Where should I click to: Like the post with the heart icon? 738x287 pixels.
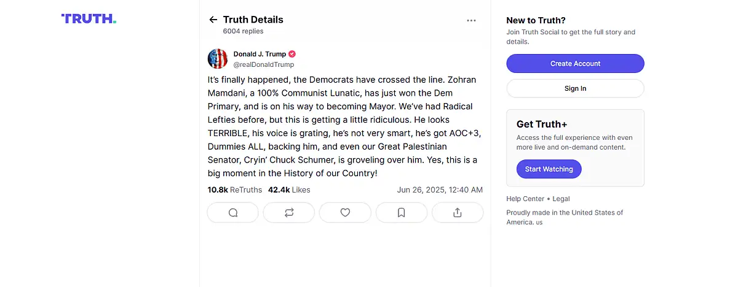345,213
